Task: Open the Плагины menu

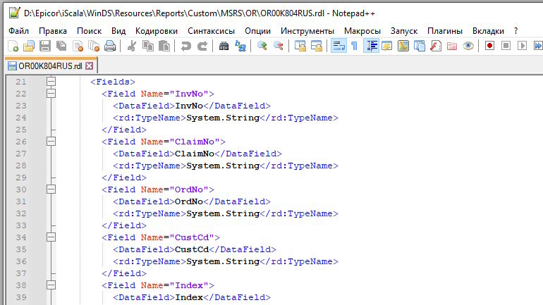Action: (445, 31)
